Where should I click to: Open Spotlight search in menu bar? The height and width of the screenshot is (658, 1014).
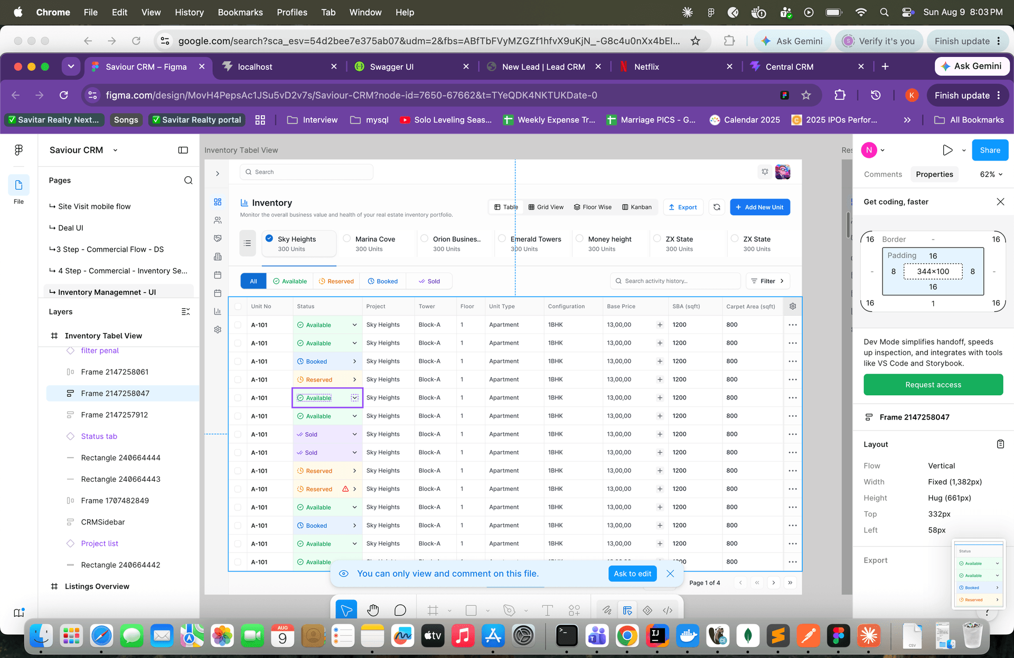pos(884,12)
